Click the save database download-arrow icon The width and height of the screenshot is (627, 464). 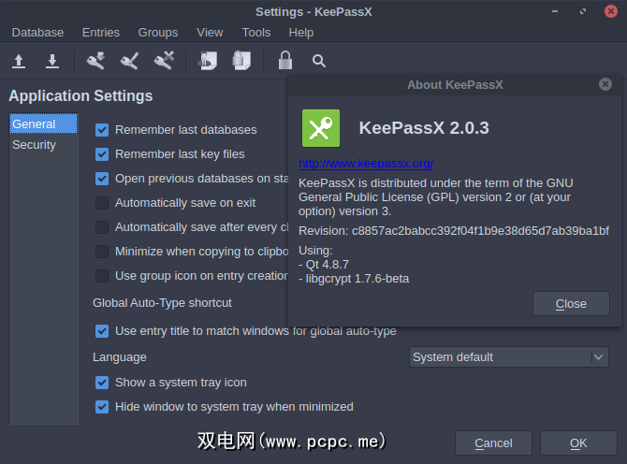(52, 61)
